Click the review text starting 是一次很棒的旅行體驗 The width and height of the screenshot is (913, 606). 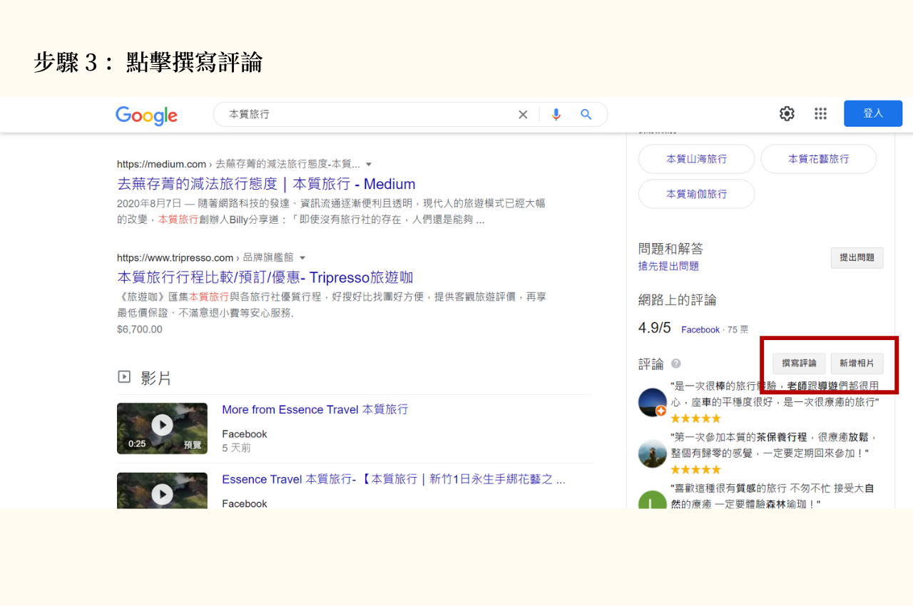pyautogui.click(x=775, y=394)
